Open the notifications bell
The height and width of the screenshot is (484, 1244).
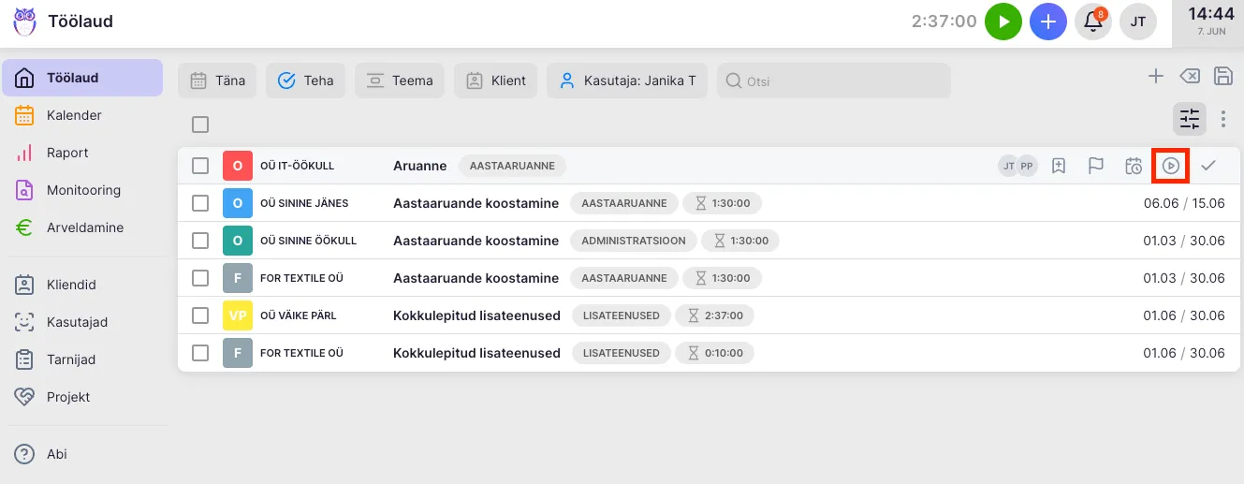[1092, 22]
